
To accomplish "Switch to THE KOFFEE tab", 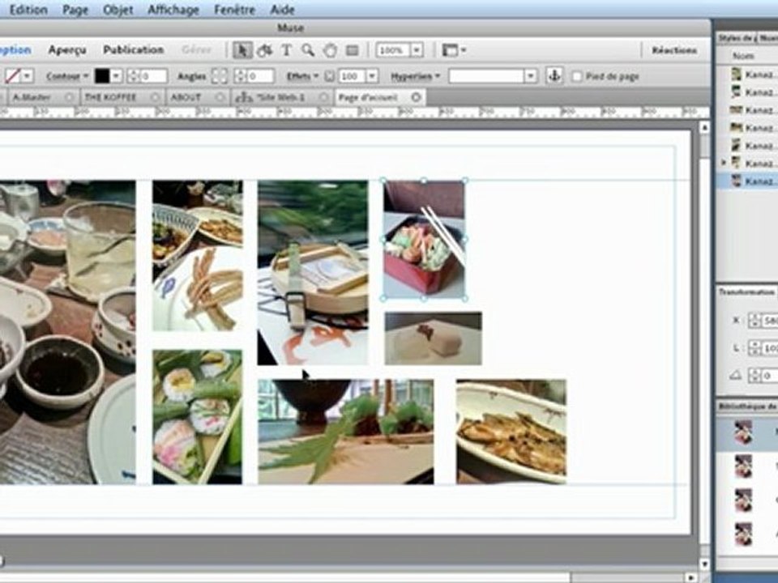I will click(x=110, y=97).
